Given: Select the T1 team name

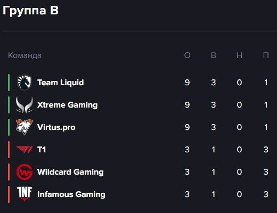Looking at the screenshot, I should point(42,150).
